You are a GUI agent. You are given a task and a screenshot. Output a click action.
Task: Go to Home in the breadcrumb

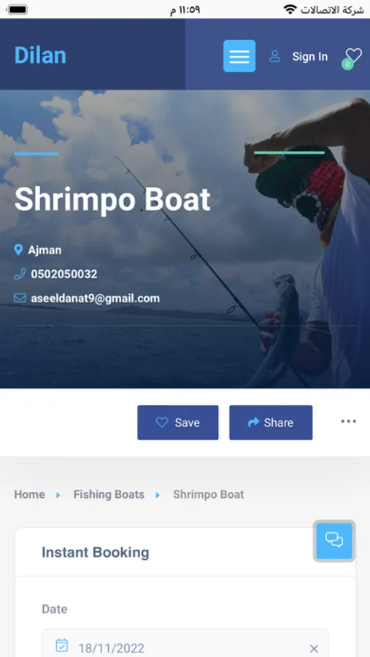tap(29, 494)
